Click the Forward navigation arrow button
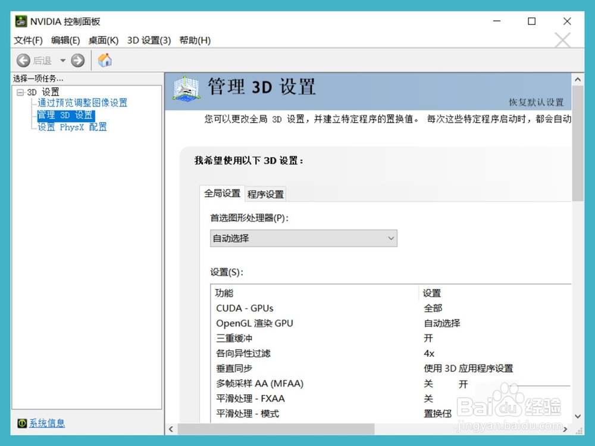This screenshot has height=446, width=595. click(78, 60)
